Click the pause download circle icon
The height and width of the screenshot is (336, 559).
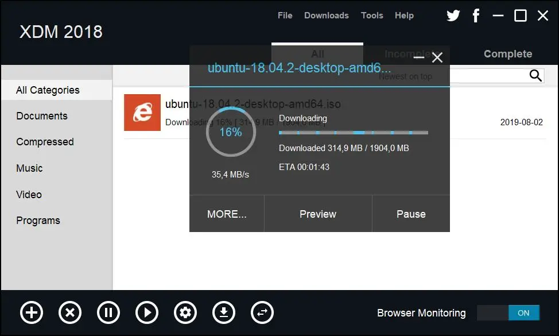(x=108, y=313)
